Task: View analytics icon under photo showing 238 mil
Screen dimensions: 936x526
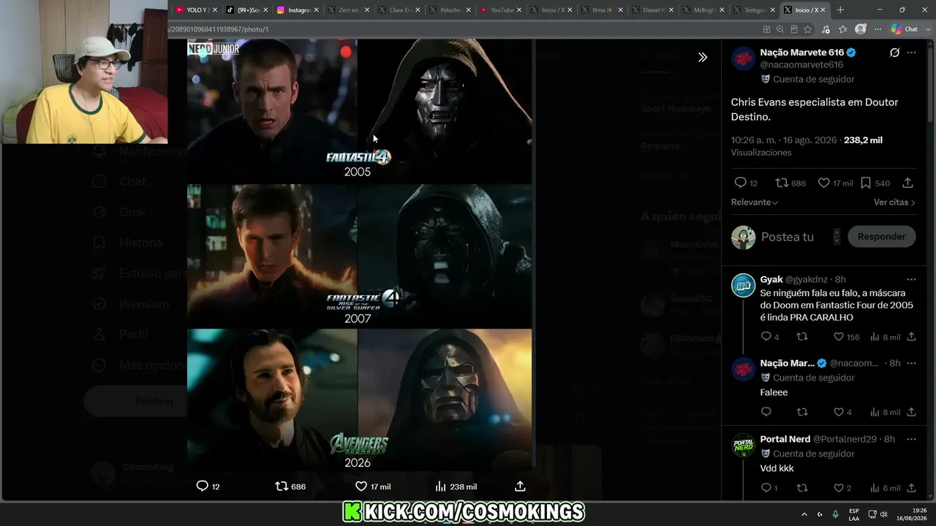Action: point(440,486)
